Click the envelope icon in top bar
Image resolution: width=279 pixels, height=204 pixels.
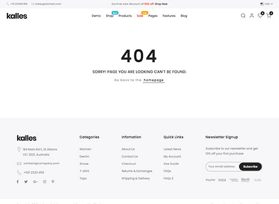click(33, 4)
